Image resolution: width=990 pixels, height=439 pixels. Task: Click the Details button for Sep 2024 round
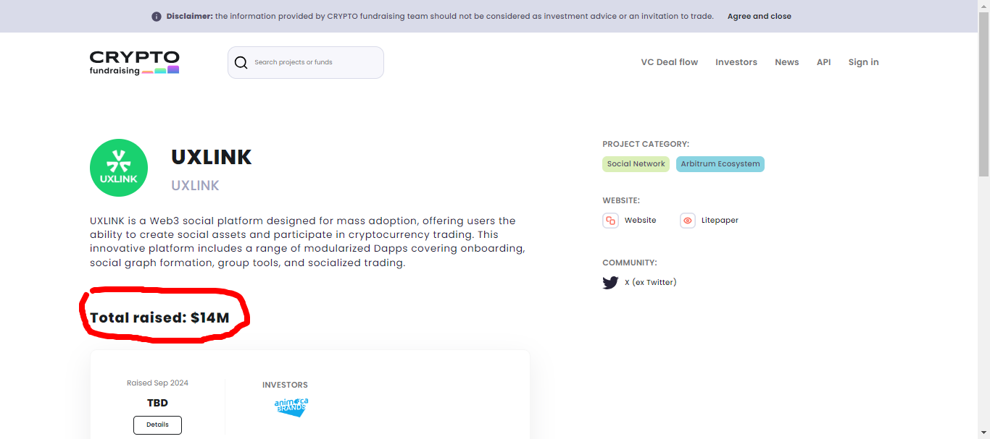[x=157, y=425]
